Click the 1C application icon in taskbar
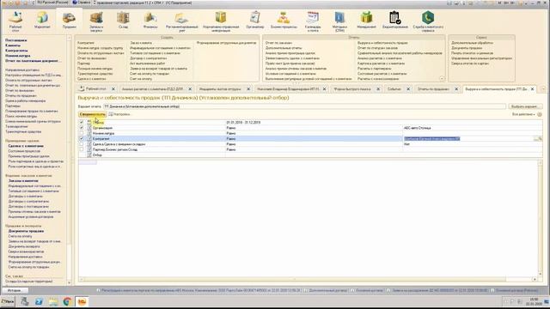Image resolution: width=550 pixels, height=309 pixels. (x=82, y=301)
